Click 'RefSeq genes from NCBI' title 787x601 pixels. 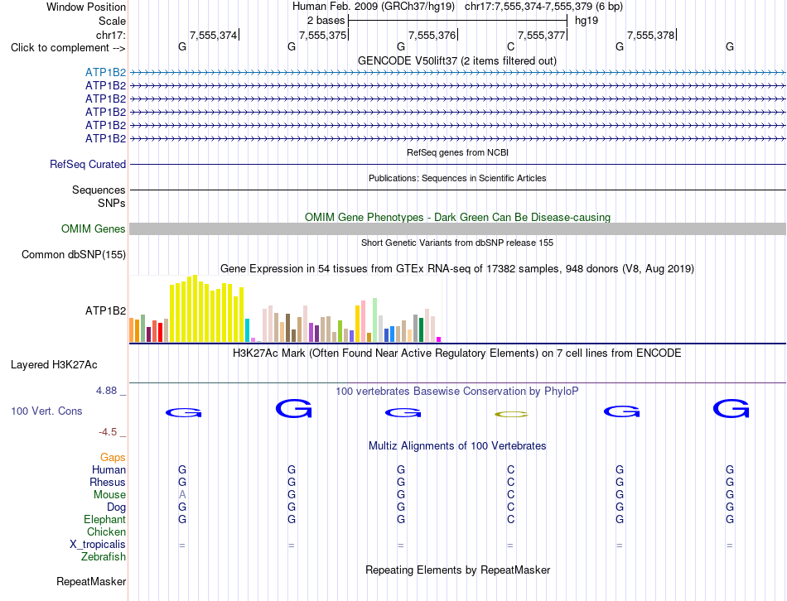click(457, 152)
